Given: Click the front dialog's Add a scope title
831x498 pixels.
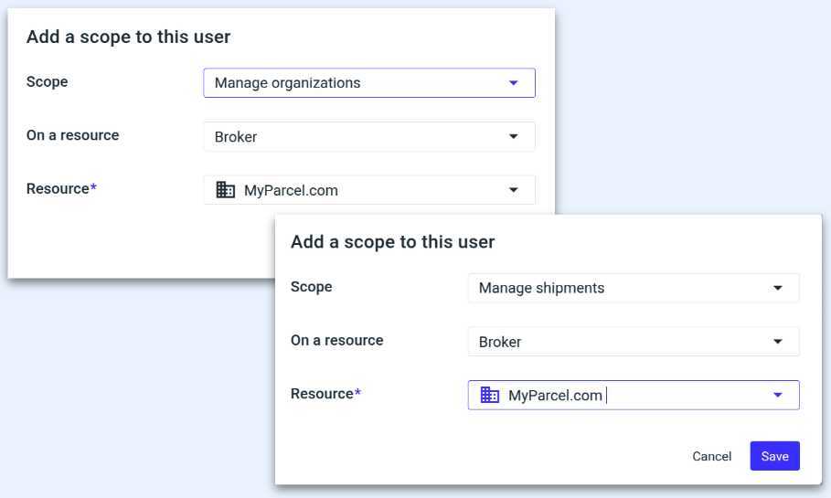Looking at the screenshot, I should tap(392, 242).
